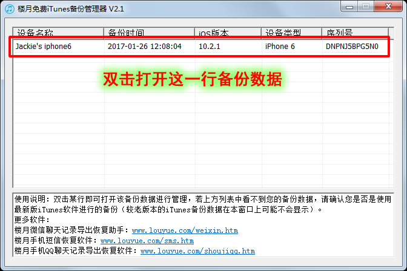Click the iOS version 10.2.1 cell

(209, 47)
